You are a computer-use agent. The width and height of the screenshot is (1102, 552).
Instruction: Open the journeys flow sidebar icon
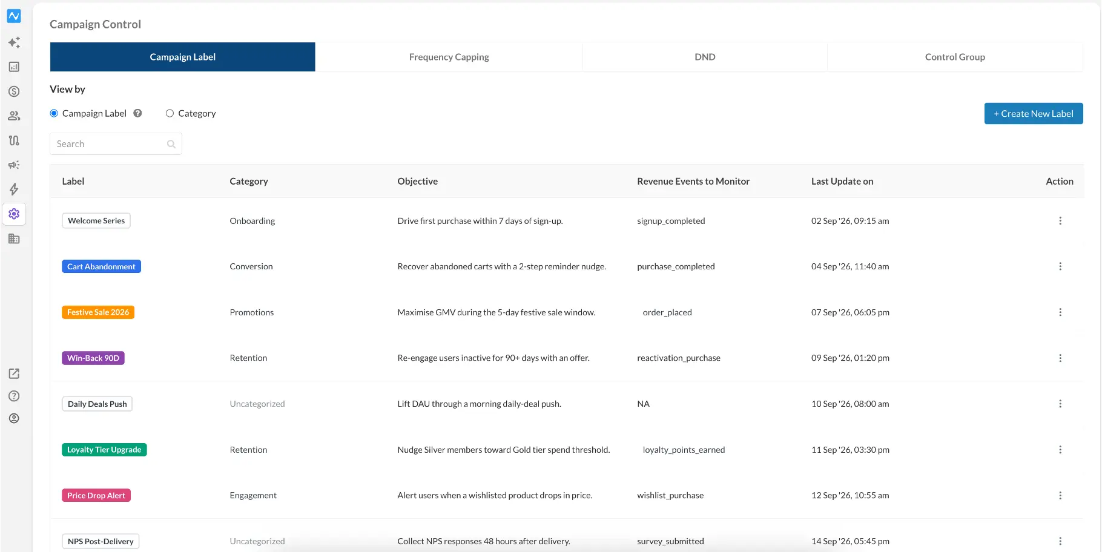(14, 140)
